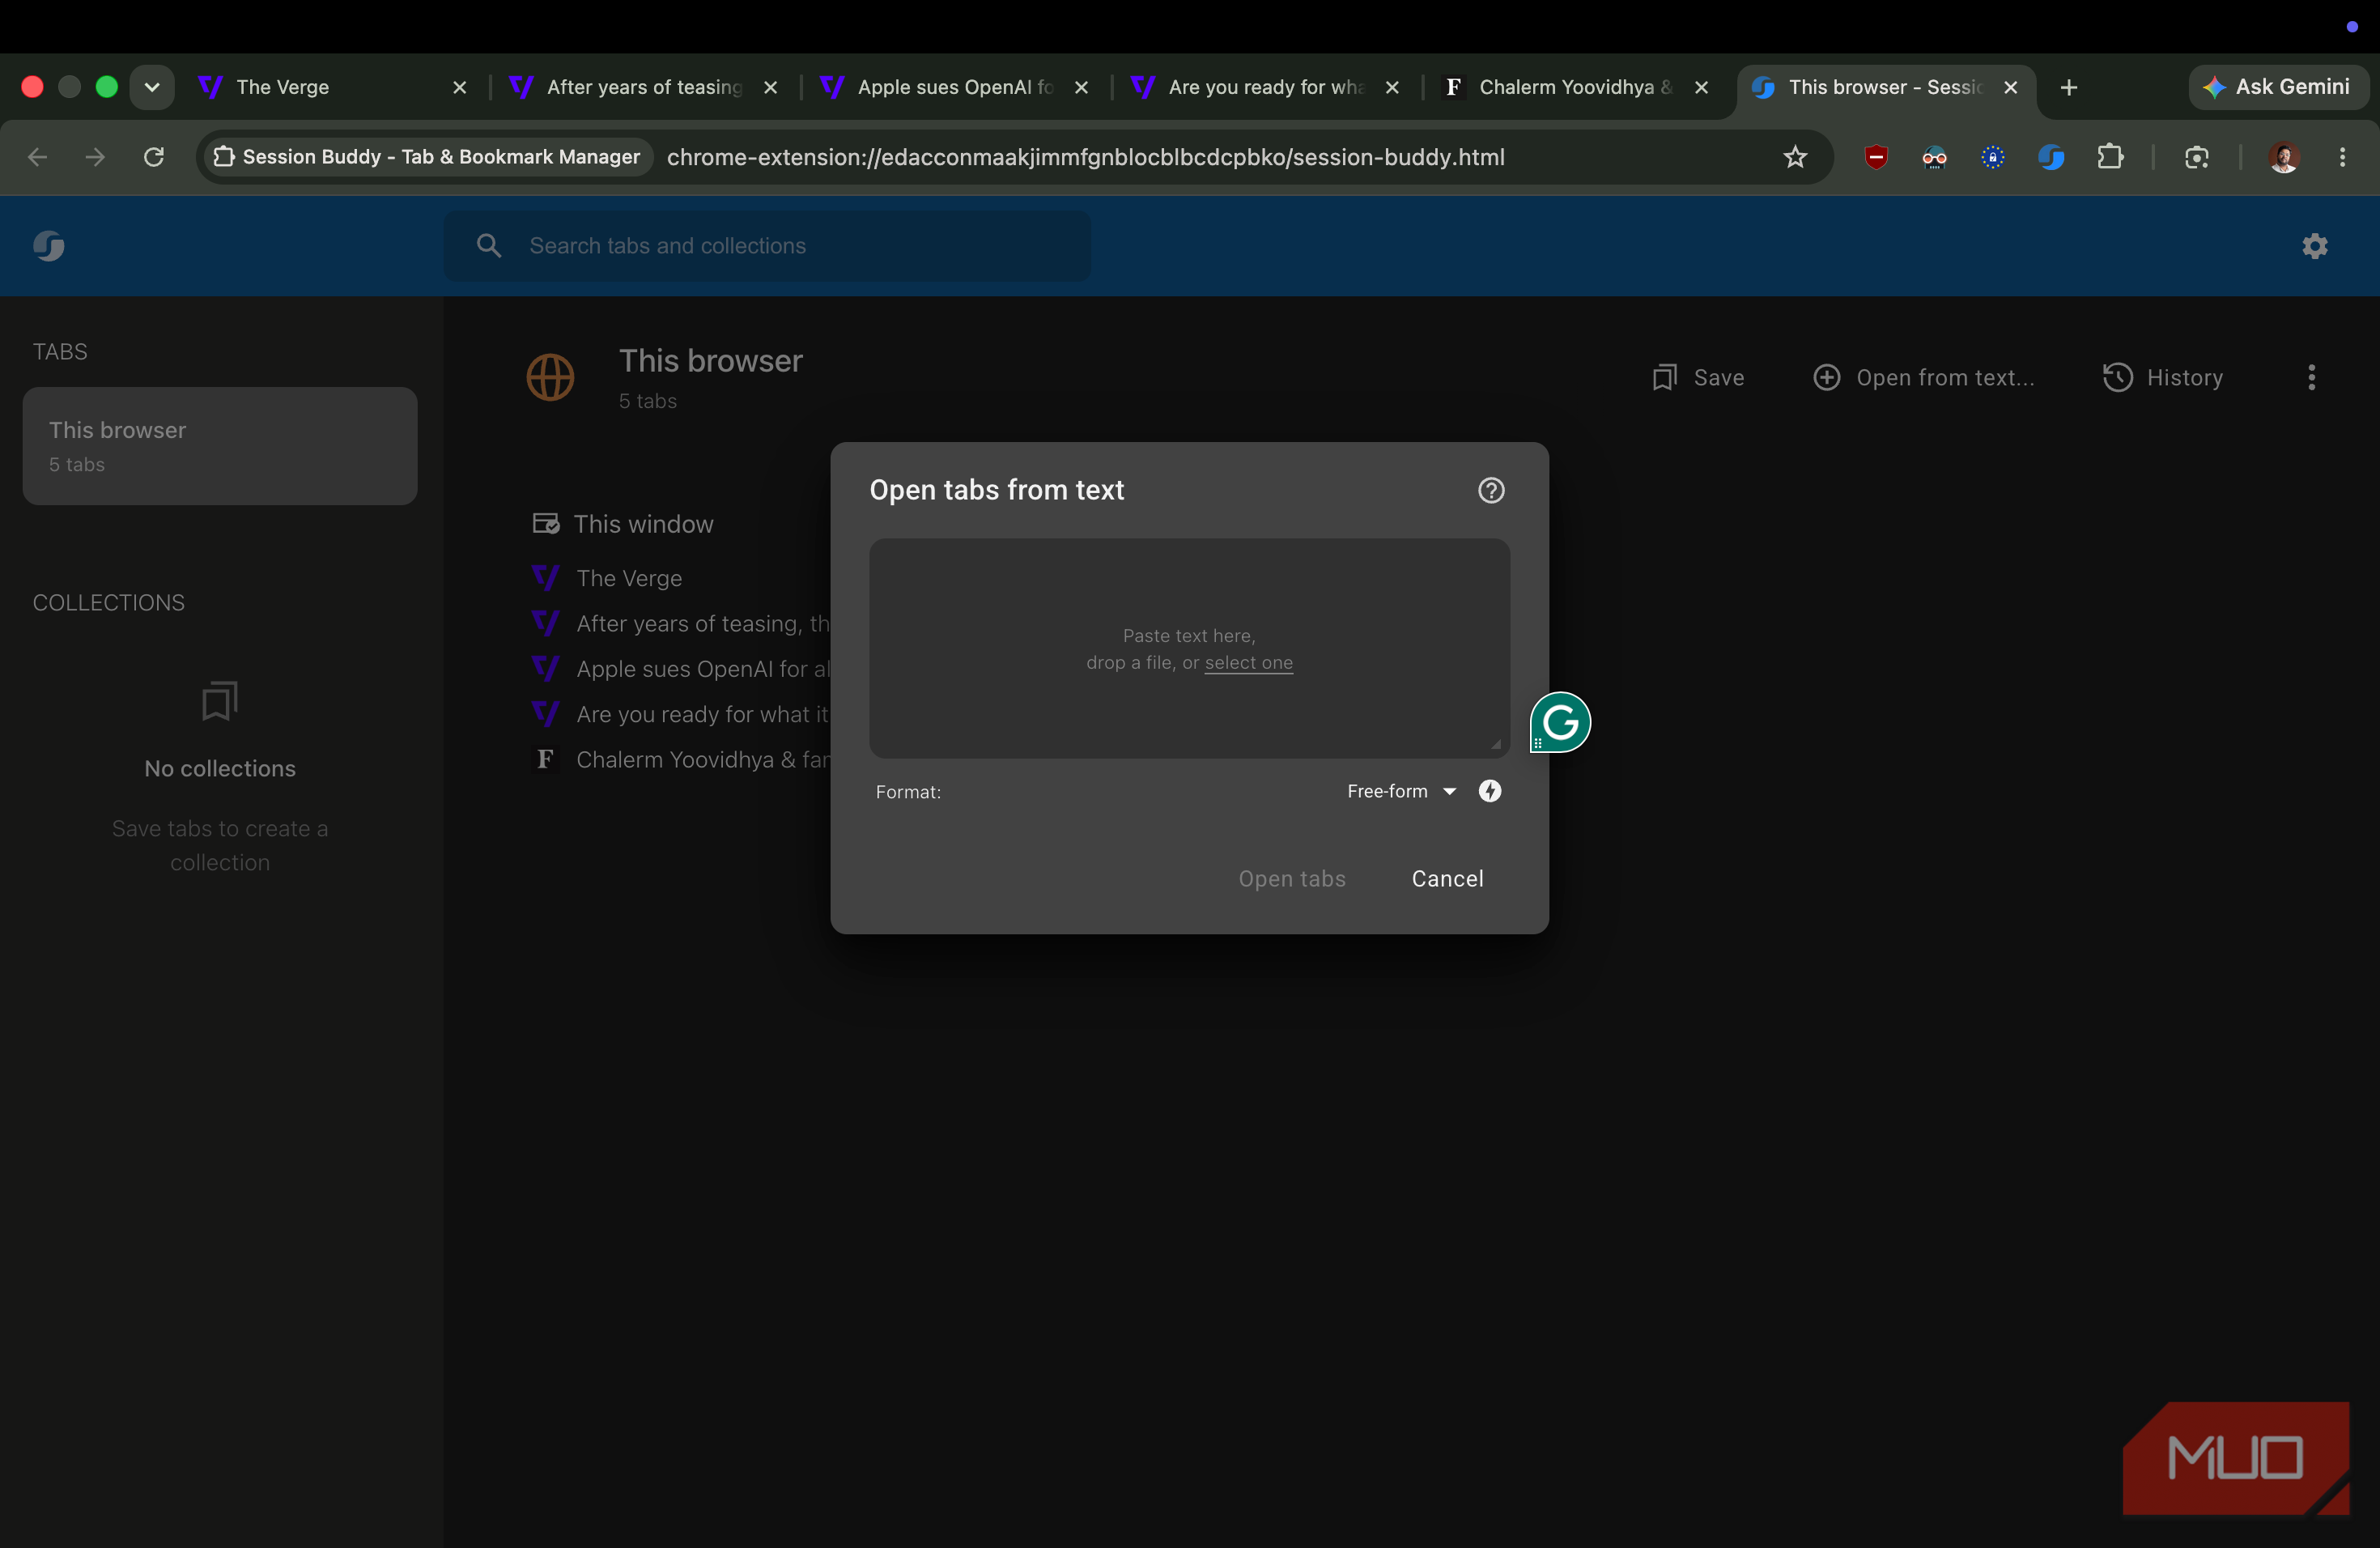Click the This window icon
The image size is (2380, 1548).
(x=546, y=524)
